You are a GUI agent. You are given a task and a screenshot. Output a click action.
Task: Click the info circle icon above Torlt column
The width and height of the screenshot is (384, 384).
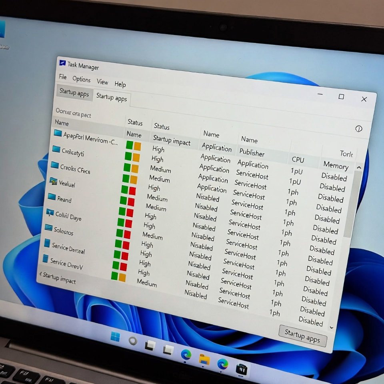(x=359, y=129)
